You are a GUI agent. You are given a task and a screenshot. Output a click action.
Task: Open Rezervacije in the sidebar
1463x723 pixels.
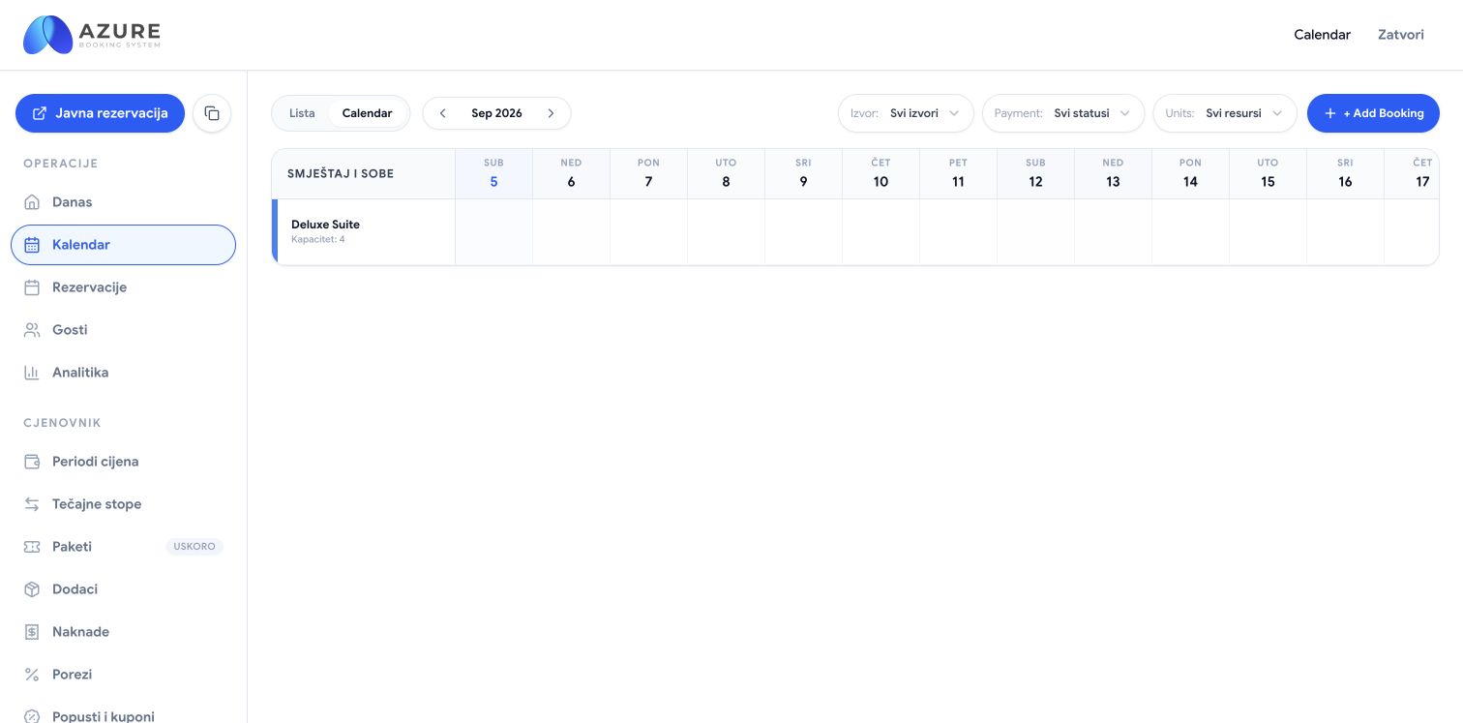(123, 287)
